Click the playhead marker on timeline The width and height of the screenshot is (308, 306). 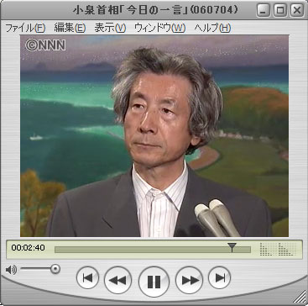[x=232, y=247]
